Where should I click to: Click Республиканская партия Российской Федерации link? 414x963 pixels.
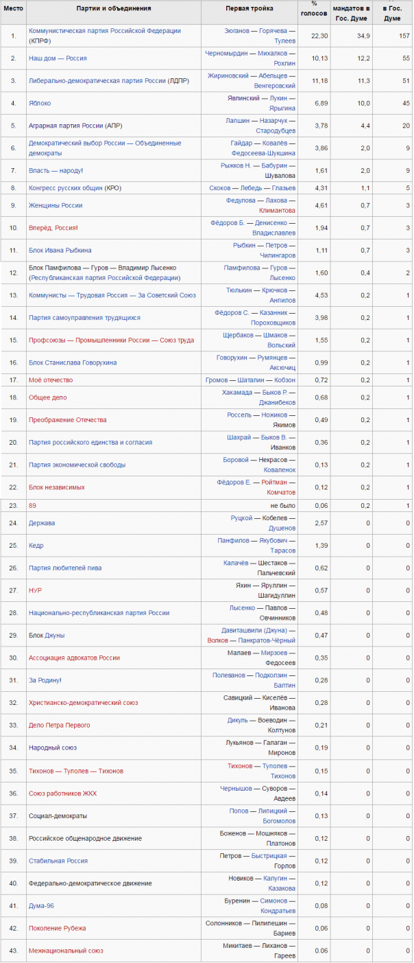click(105, 278)
